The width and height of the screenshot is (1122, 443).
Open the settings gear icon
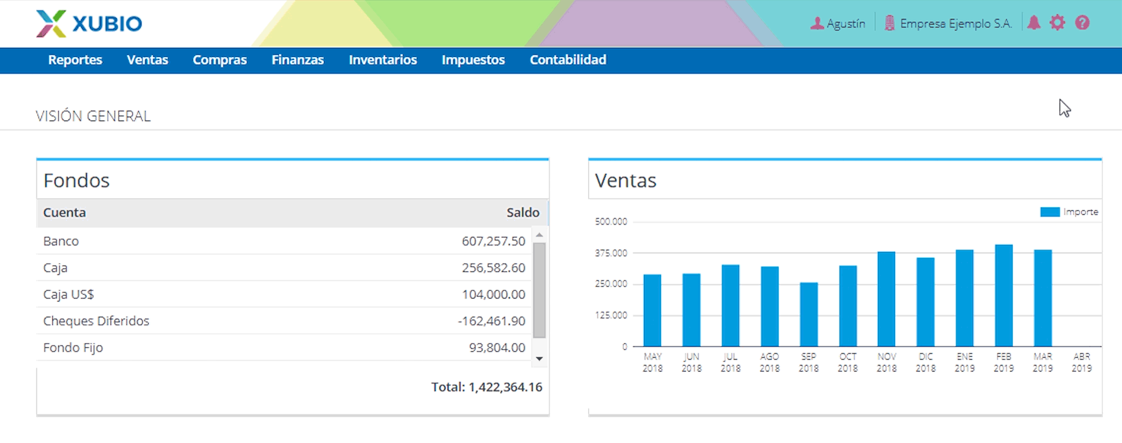click(1057, 23)
